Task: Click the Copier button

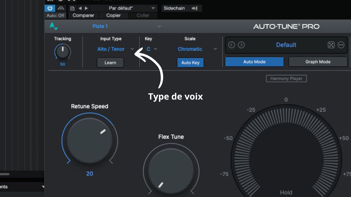Action: (x=114, y=15)
